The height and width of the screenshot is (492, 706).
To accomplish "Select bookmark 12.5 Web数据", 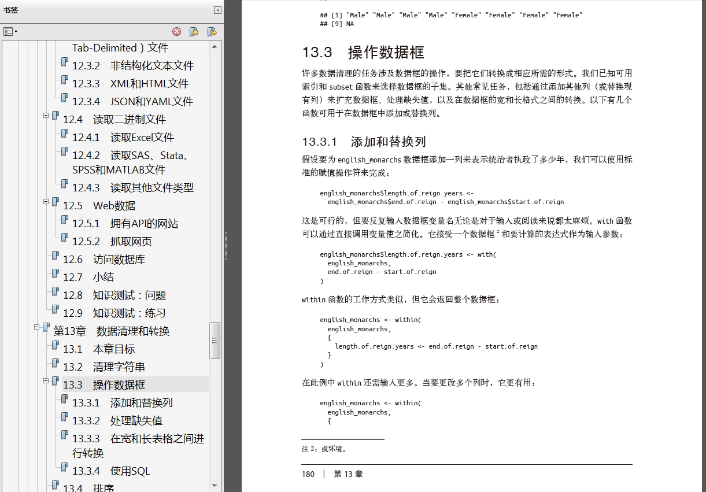I will pos(99,206).
